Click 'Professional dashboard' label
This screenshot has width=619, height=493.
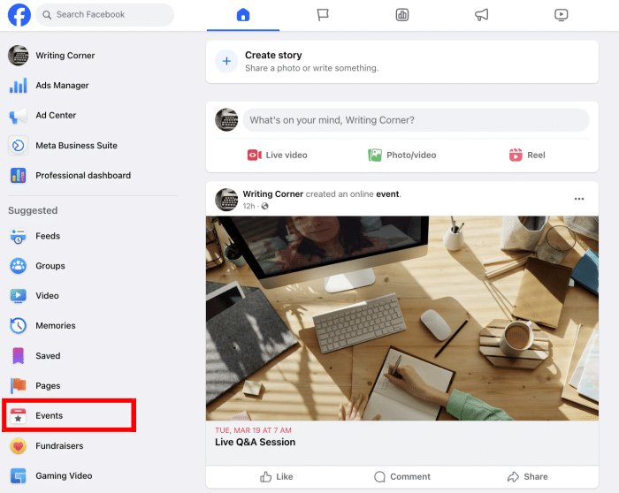83,176
